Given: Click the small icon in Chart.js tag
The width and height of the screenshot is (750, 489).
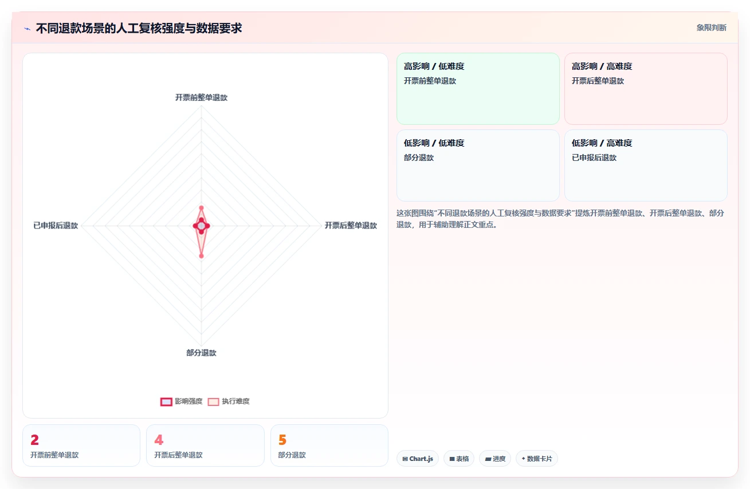Looking at the screenshot, I should pyautogui.click(x=405, y=459).
